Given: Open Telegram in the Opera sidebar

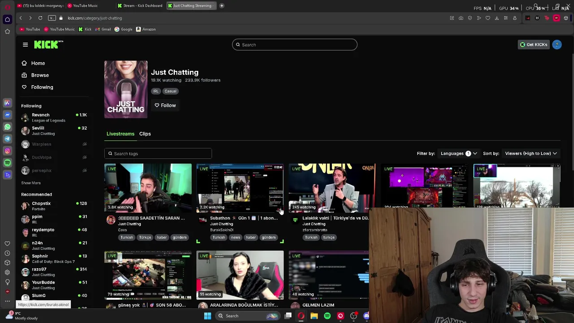Looking at the screenshot, I should [7, 139].
